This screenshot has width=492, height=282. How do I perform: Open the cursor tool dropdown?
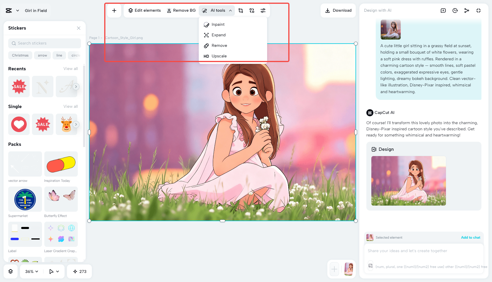point(54,271)
